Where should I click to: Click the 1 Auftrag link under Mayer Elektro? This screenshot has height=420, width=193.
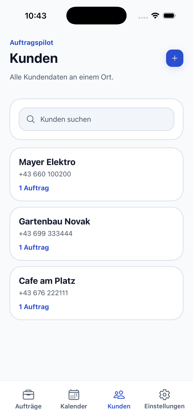click(x=34, y=188)
